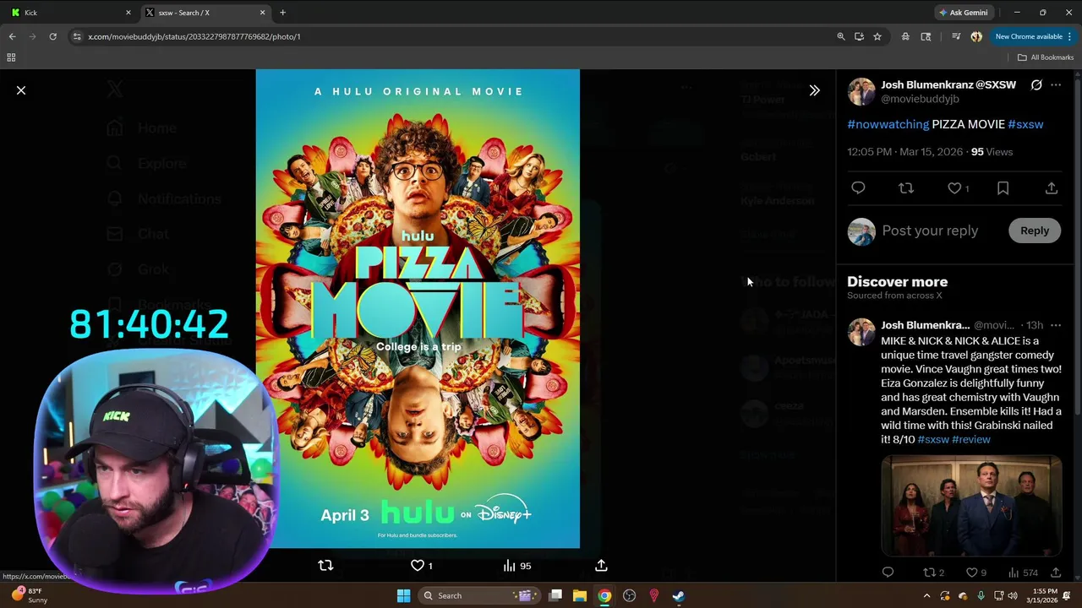The image size is (1082, 608).
Task: Go back in browser history
Action: tap(12, 36)
